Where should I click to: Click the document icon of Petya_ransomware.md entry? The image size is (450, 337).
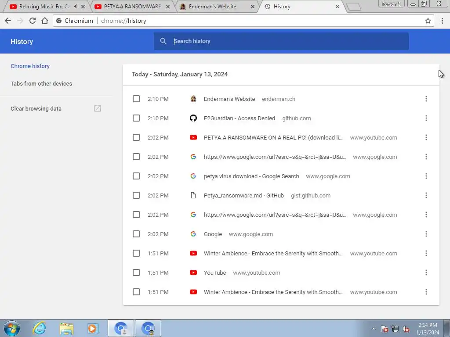point(193,195)
